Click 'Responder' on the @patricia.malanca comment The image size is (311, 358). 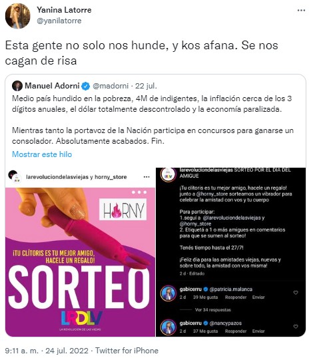(236, 297)
